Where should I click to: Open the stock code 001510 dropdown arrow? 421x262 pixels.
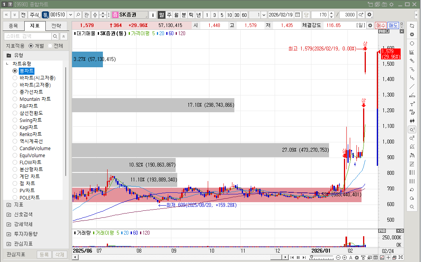pos(70,15)
